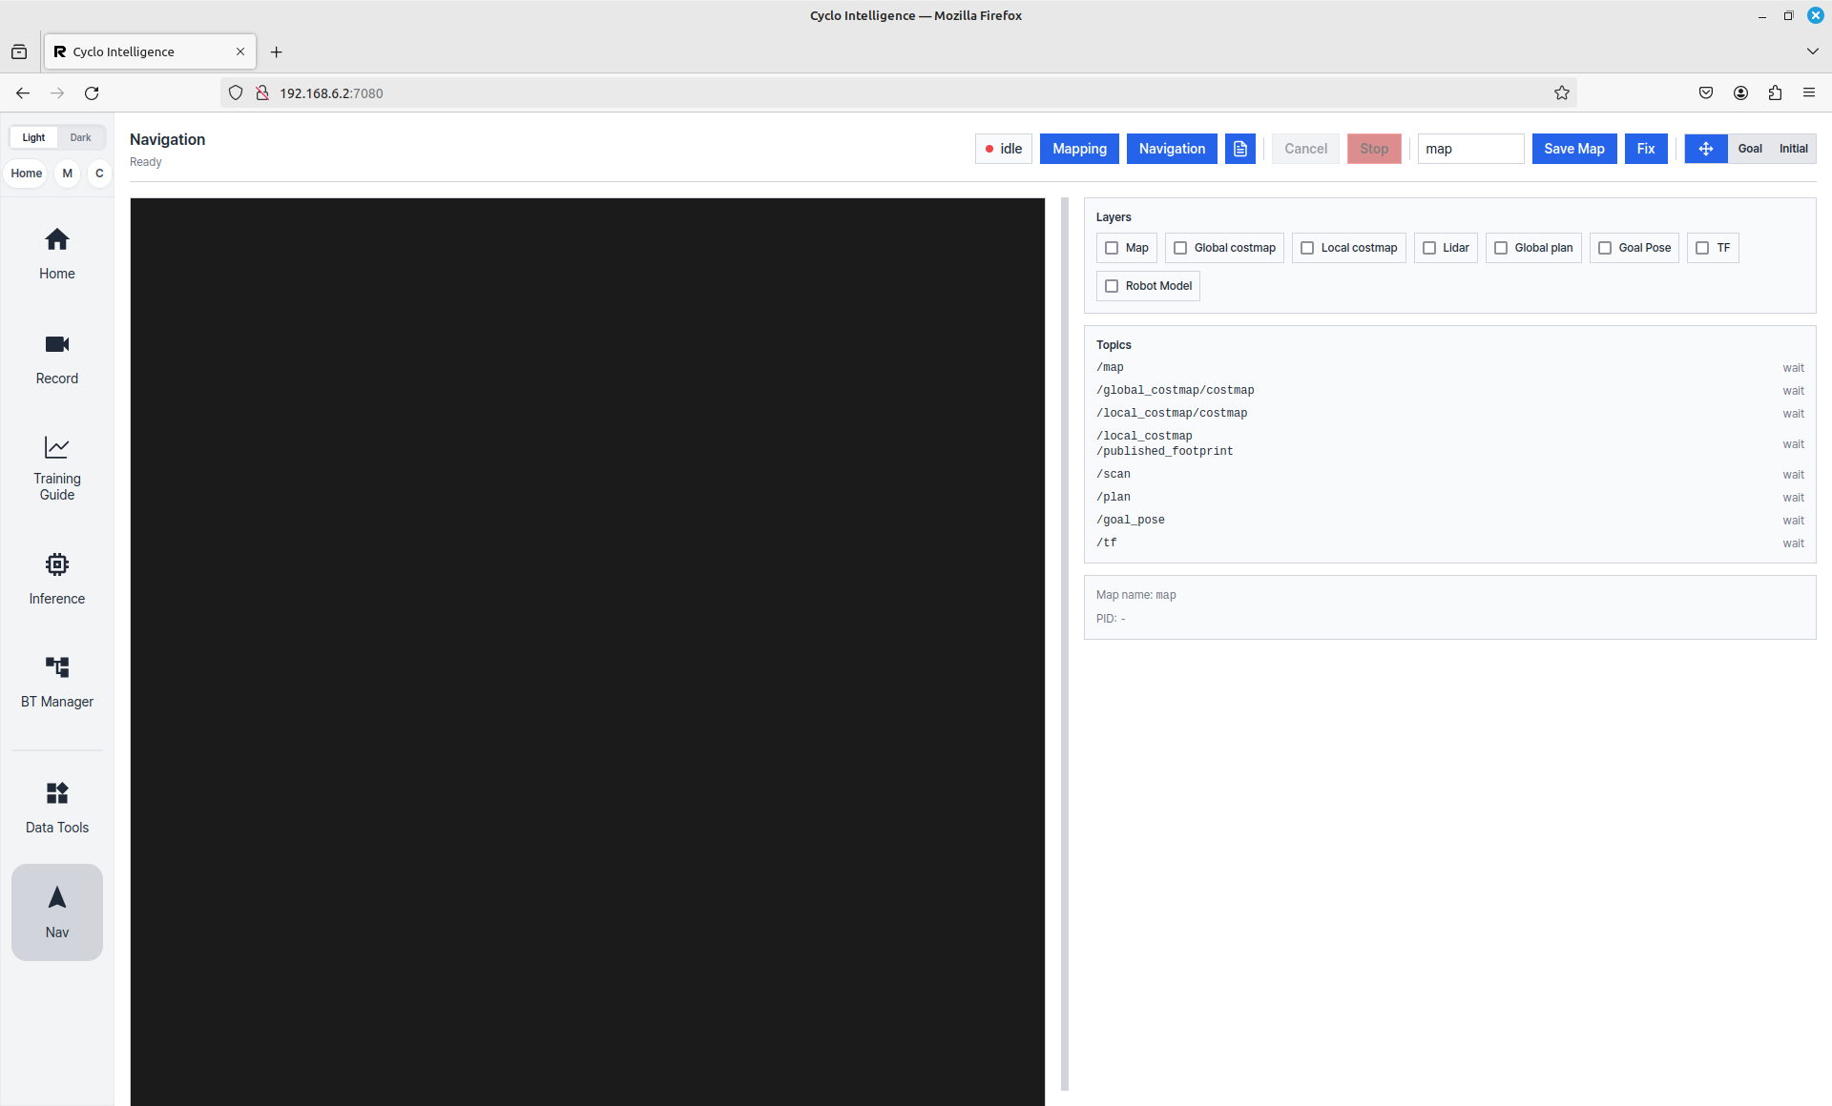The image size is (1832, 1106).
Task: Open the Training Guide chart section
Action: (57, 468)
